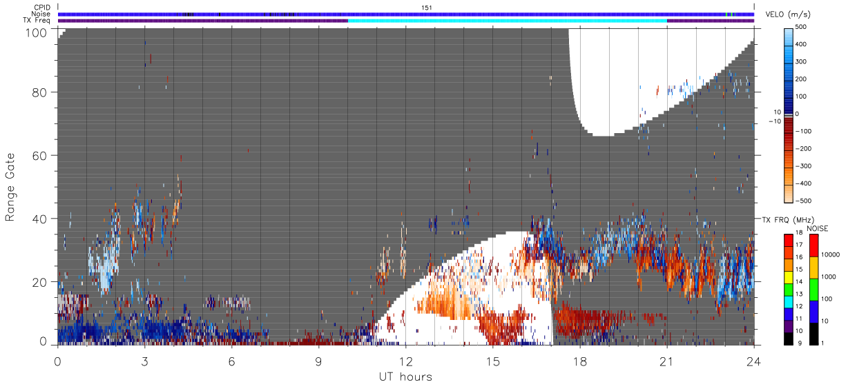
Task: Click the orange NOISE legend swatch
Action: click(x=813, y=268)
